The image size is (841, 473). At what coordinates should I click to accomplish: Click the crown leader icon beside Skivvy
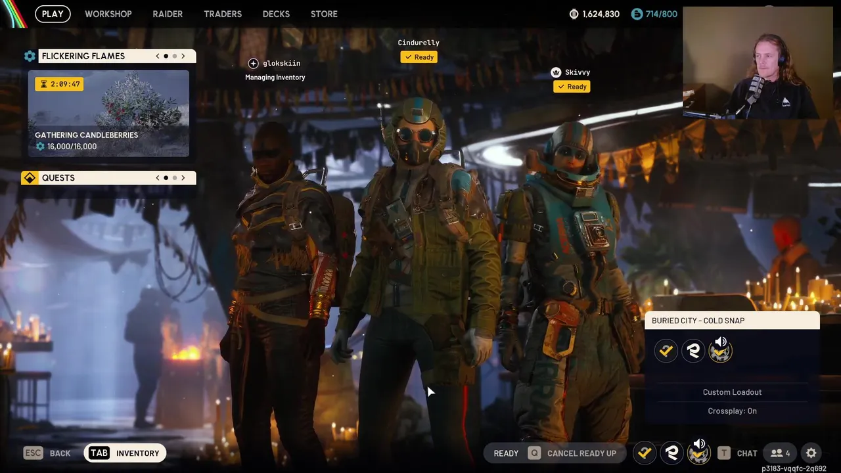coord(556,72)
